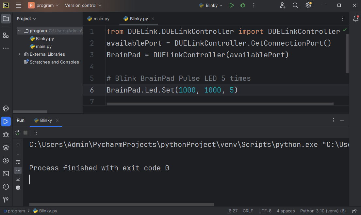Toggle soft-wrap in the Run console
This screenshot has width=361, height=215.
[x=18, y=162]
